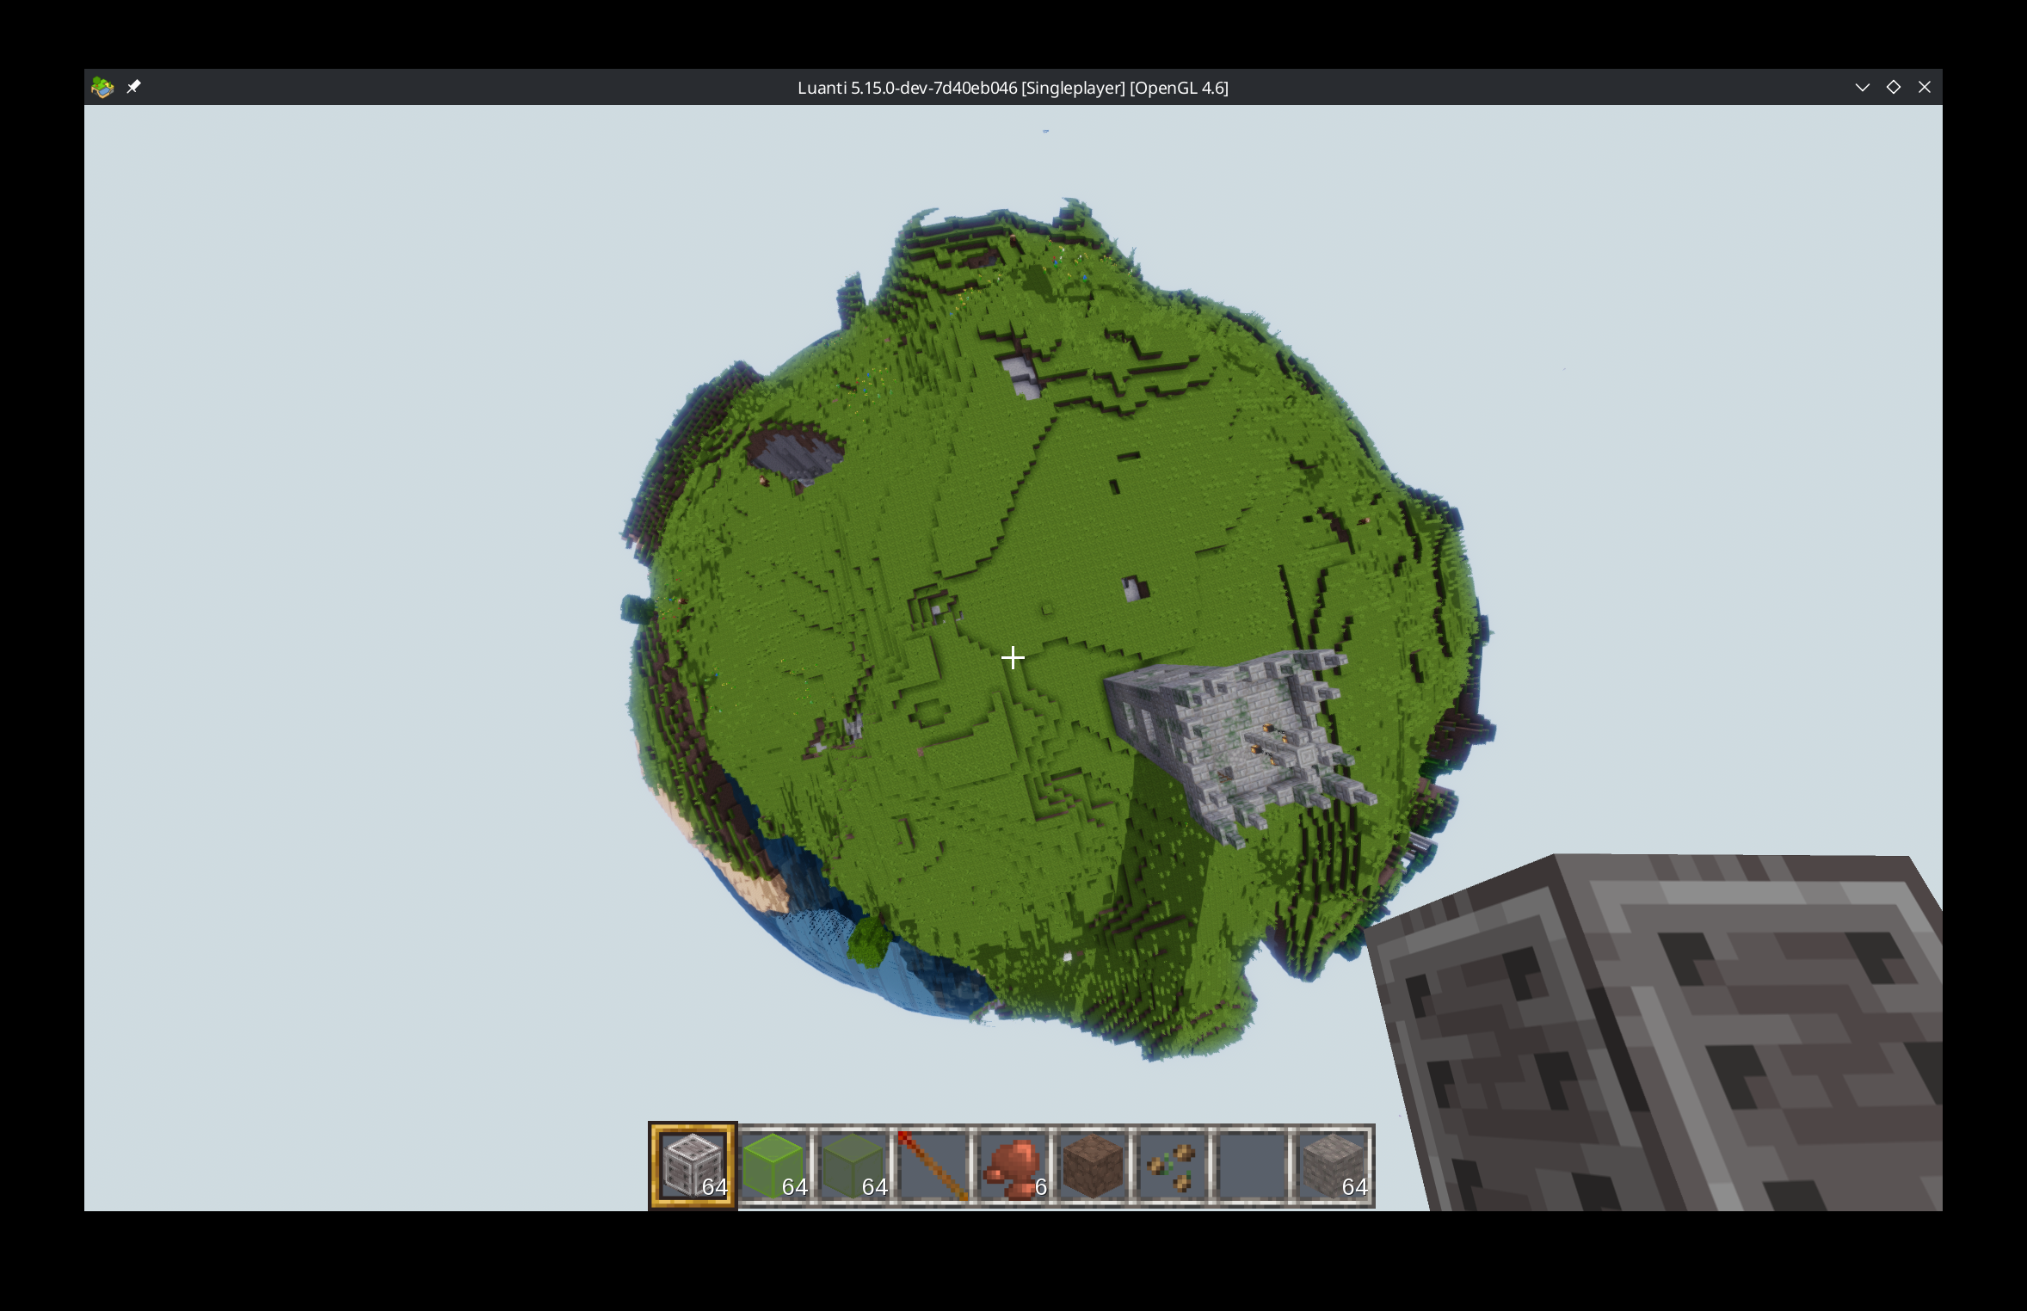
Task: Toggle the pin window icon
Action: [133, 87]
